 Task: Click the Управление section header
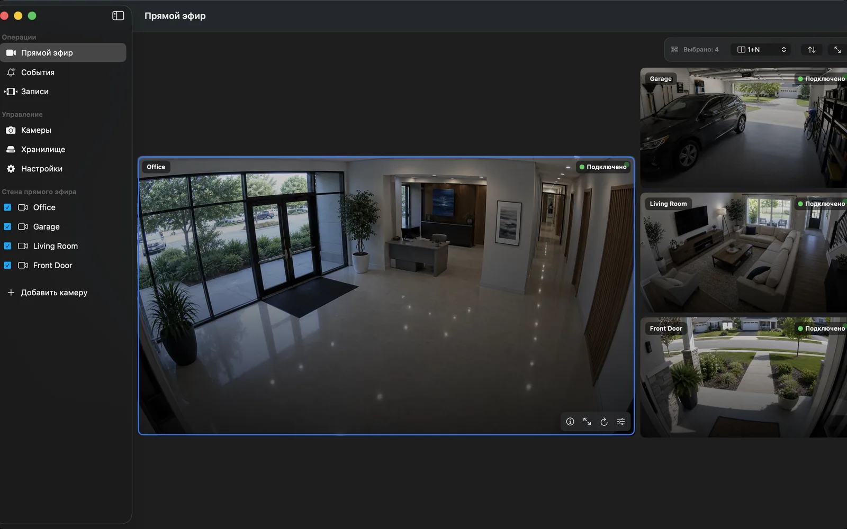point(22,115)
